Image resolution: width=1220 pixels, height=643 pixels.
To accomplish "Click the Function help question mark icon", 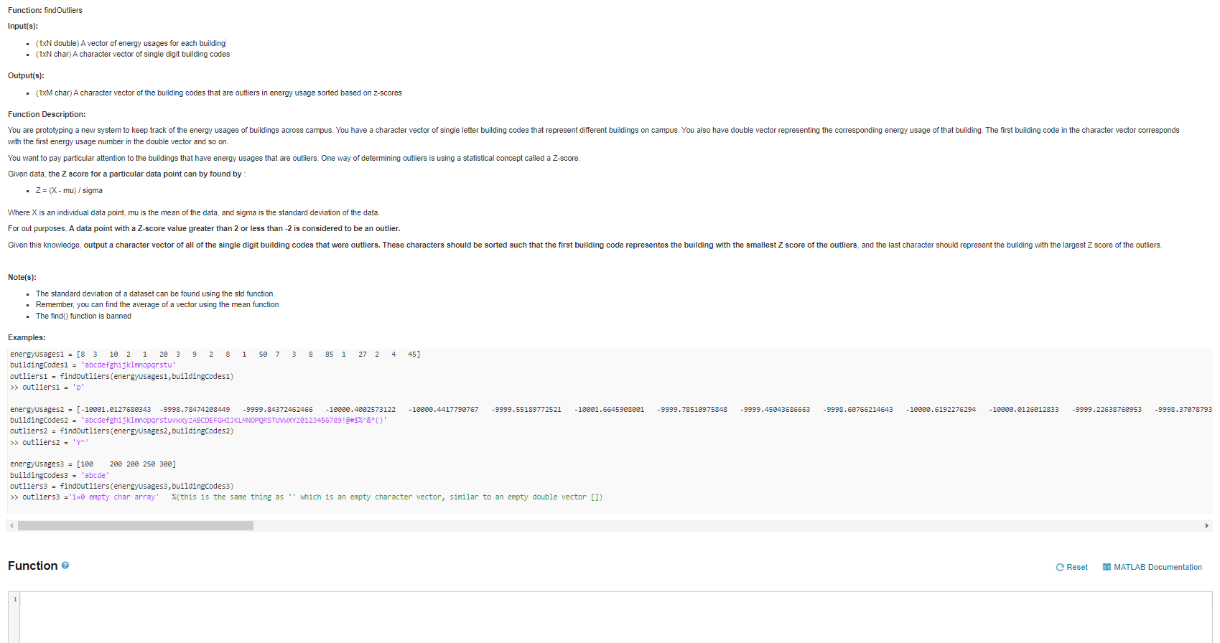I will pyautogui.click(x=65, y=565).
